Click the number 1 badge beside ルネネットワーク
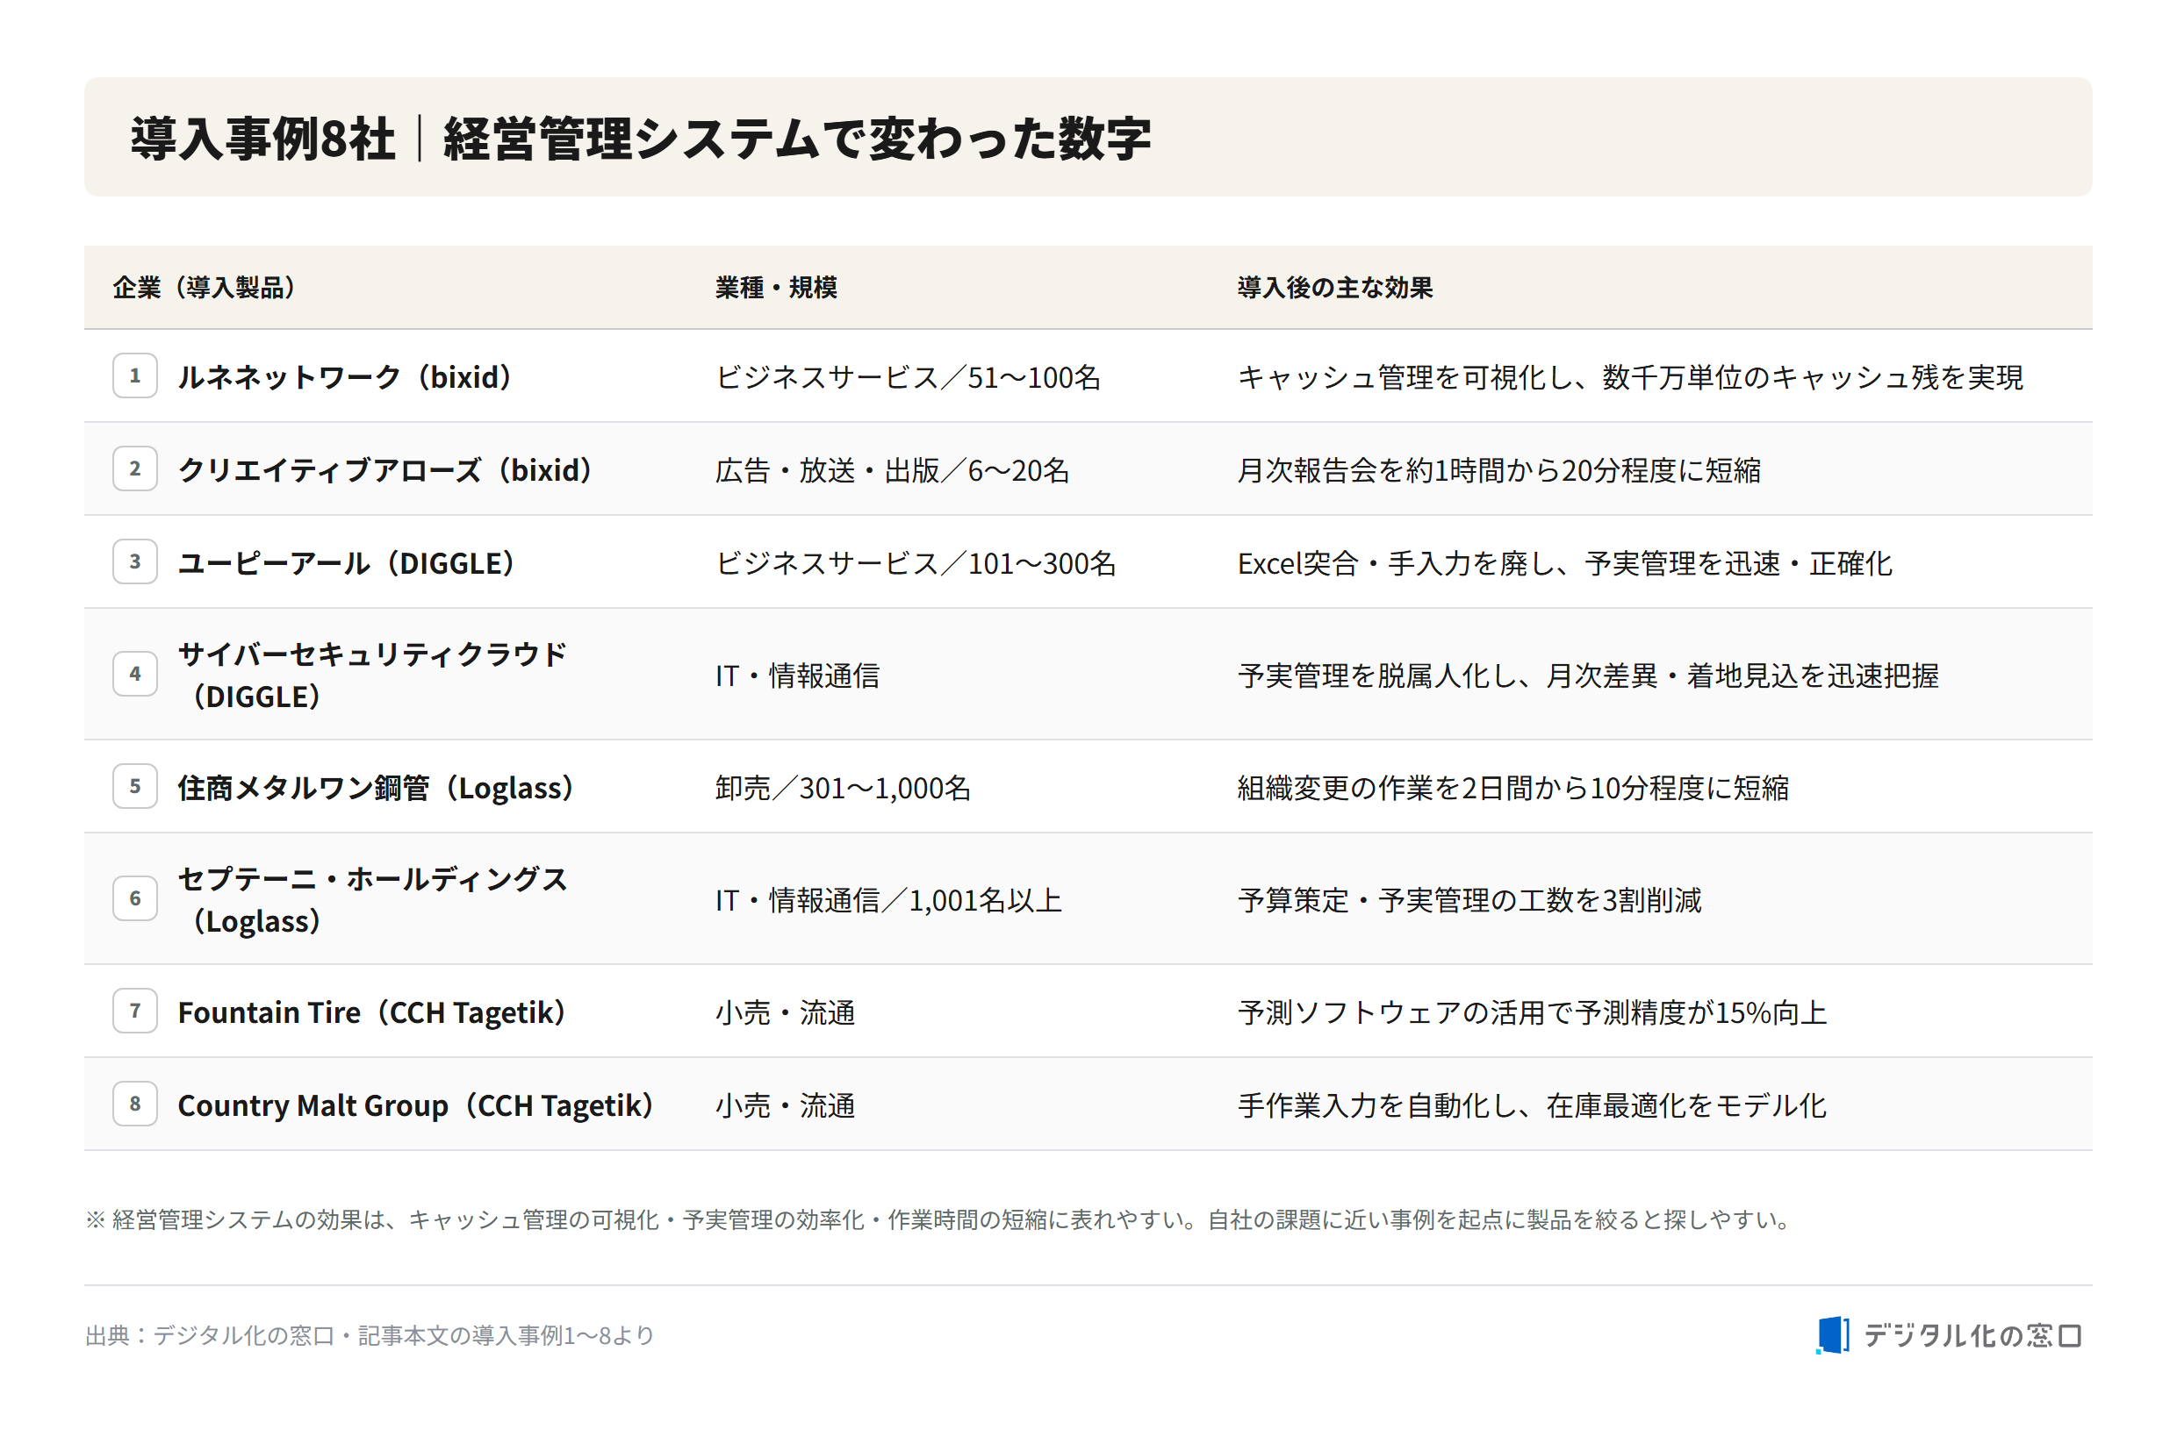 tap(135, 375)
